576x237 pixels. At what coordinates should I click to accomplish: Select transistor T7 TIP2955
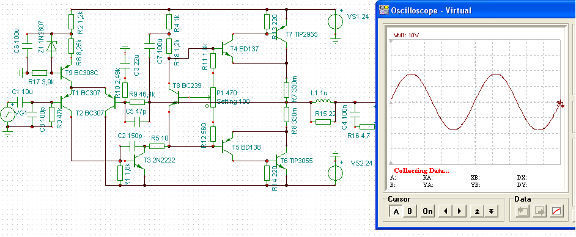tap(282, 34)
